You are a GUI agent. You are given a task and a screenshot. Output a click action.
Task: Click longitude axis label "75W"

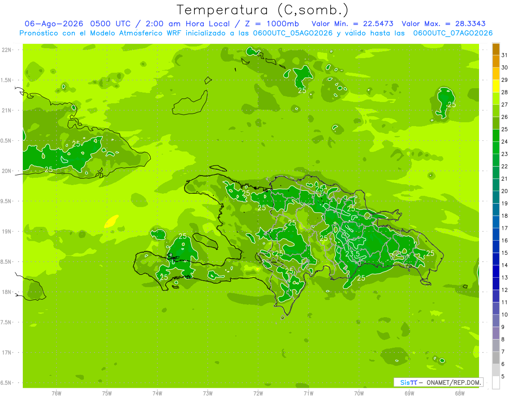107,393
